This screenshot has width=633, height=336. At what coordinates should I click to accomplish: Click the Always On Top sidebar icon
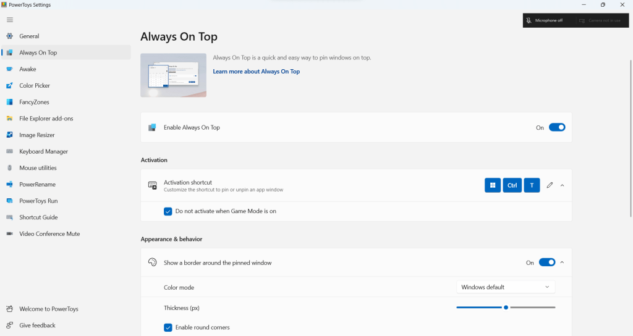[10, 52]
